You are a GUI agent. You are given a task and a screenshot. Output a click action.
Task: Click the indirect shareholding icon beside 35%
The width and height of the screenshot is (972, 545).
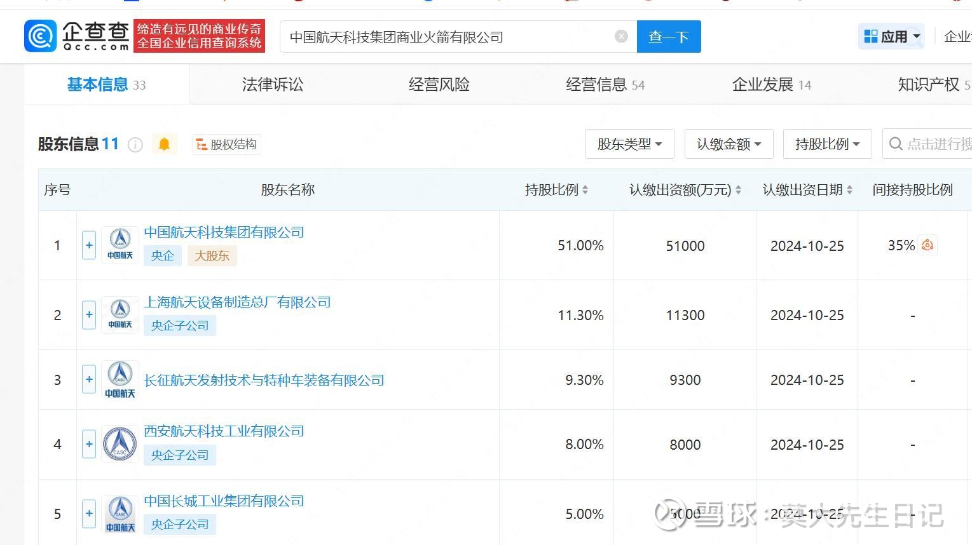[928, 245]
